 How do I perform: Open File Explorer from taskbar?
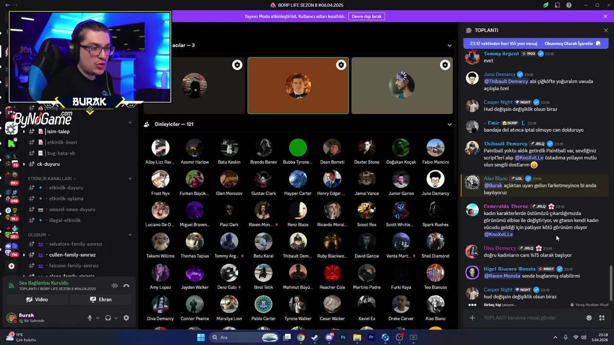pyautogui.click(x=357, y=337)
